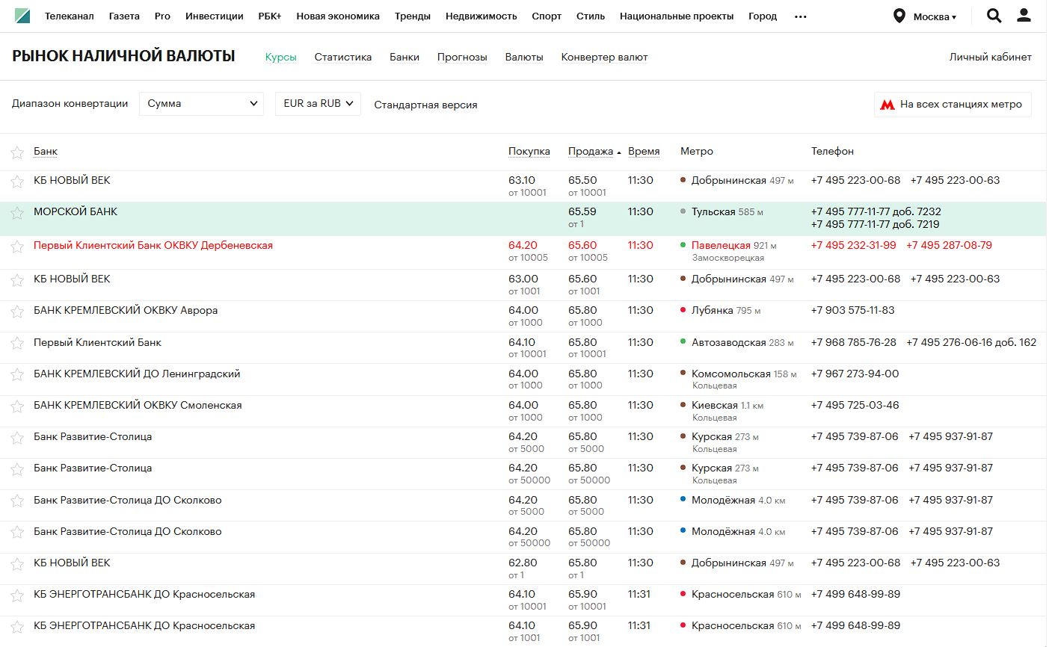The width and height of the screenshot is (1049, 647).
Task: Star the КБ НОВЫЙ ВЕК row buying at 63.10
Action: [17, 182]
